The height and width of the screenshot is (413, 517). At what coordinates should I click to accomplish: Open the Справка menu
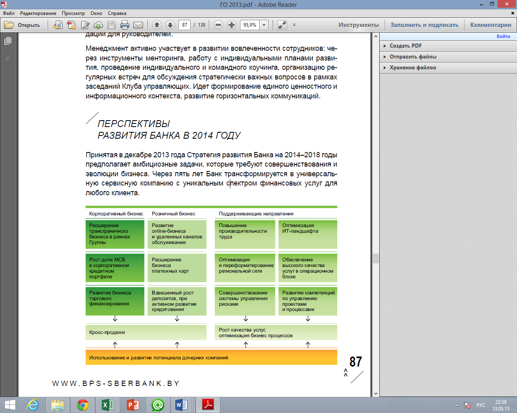click(117, 13)
